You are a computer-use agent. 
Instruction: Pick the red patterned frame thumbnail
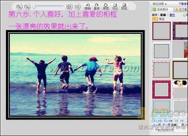161,90
